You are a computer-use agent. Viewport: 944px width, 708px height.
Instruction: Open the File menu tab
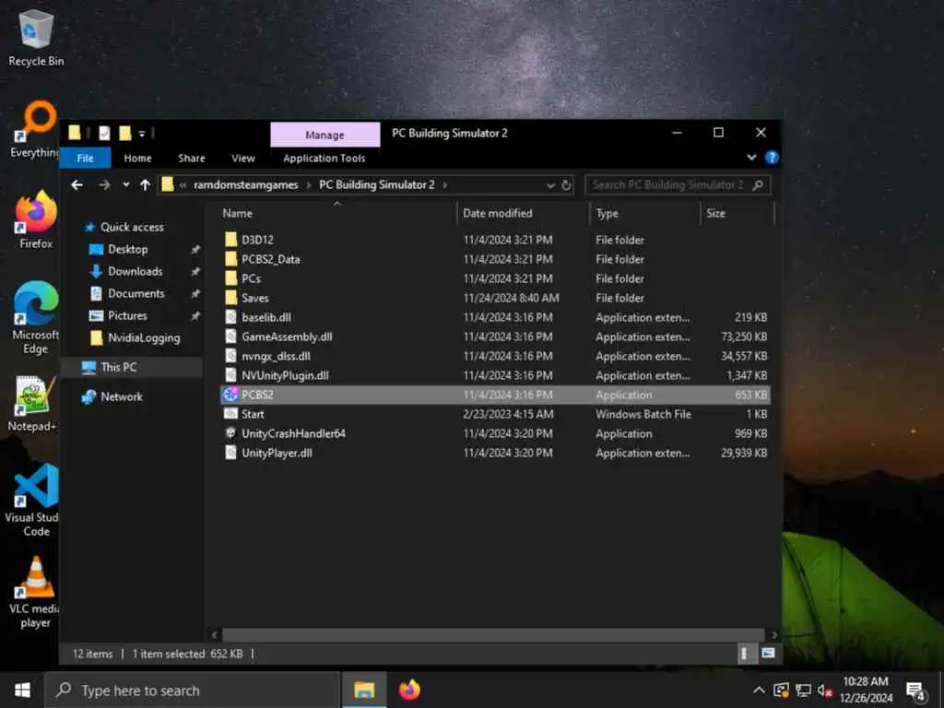pyautogui.click(x=85, y=159)
